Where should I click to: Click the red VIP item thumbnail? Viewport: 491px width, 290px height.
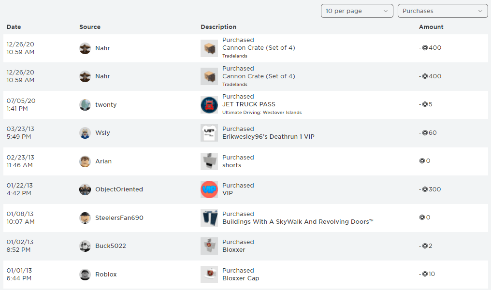point(209,189)
